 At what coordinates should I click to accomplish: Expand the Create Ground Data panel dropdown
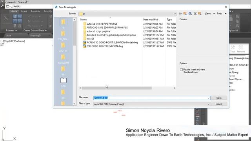pos(35,31)
